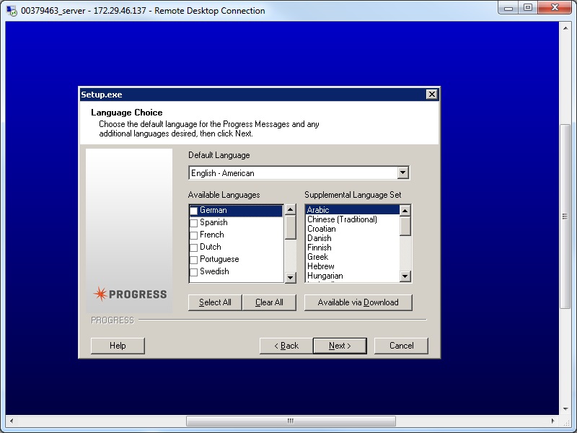Enable French in Available Languages
The image size is (577, 433).
point(193,234)
